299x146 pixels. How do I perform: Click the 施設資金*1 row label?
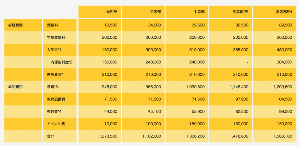pyautogui.click(x=56, y=74)
